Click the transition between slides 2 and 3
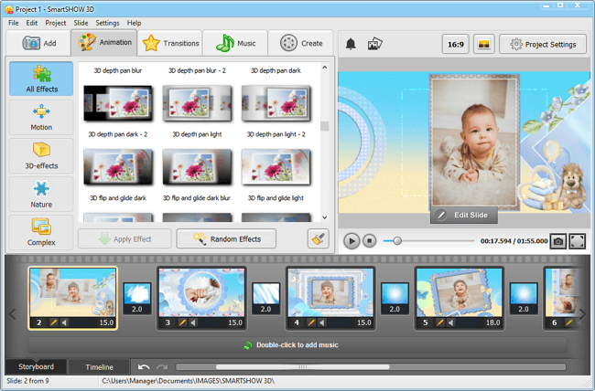 137,298
